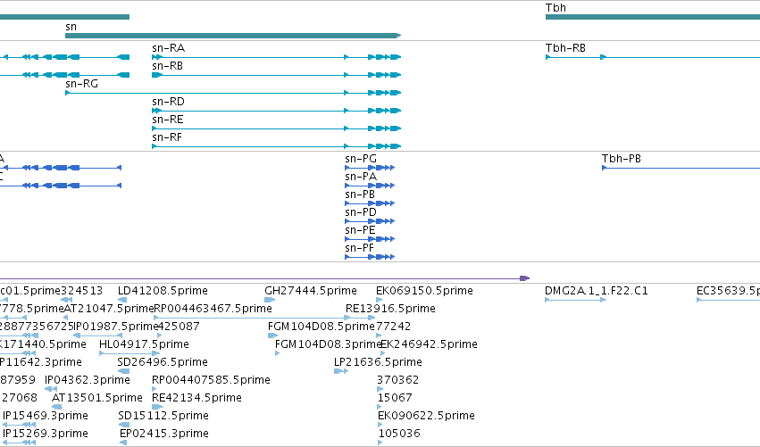This screenshot has width=760, height=447.
Task: Select EST label IP04362.3prime
Action: pos(88,380)
